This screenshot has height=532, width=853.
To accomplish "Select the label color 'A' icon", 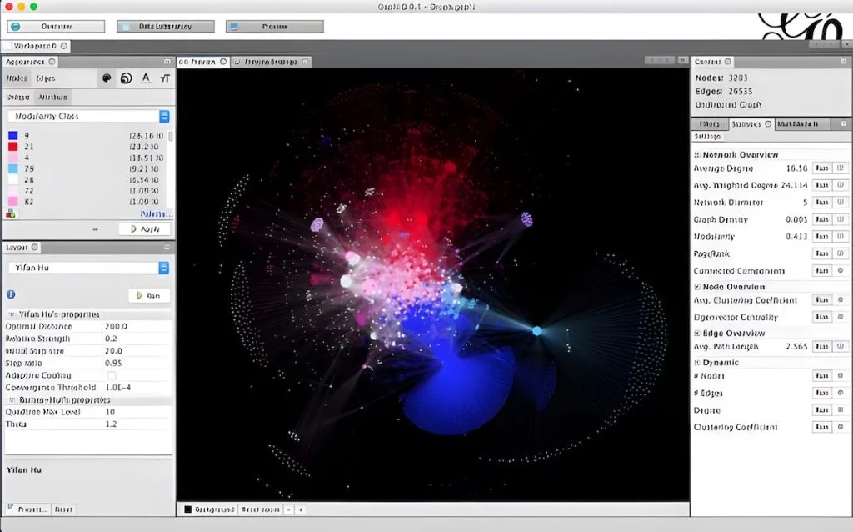I will [146, 78].
